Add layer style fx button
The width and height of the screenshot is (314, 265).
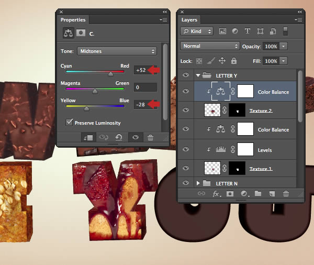[x=217, y=194]
